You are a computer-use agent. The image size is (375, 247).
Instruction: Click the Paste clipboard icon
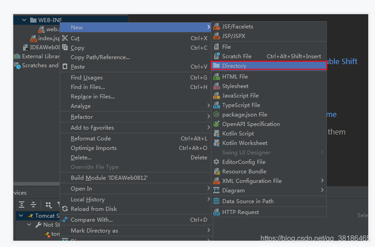coord(65,66)
